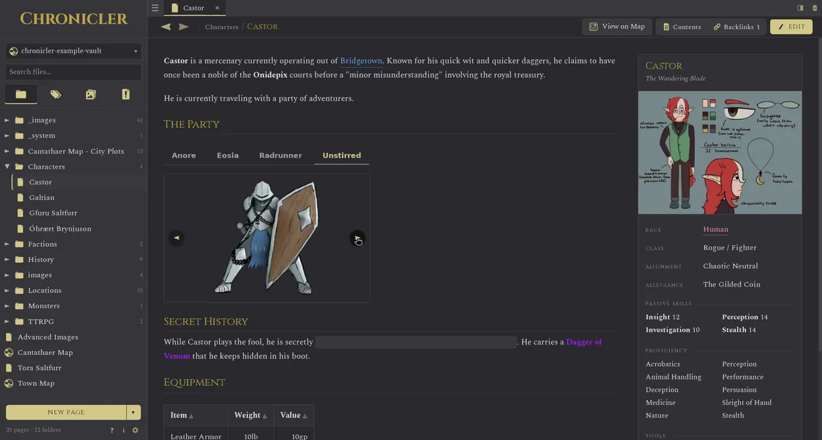Select the Anore party tab
The height and width of the screenshot is (440, 822).
[x=184, y=155]
